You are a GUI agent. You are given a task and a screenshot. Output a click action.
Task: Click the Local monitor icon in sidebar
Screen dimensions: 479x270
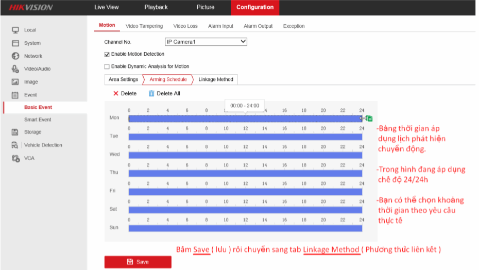[x=15, y=30]
